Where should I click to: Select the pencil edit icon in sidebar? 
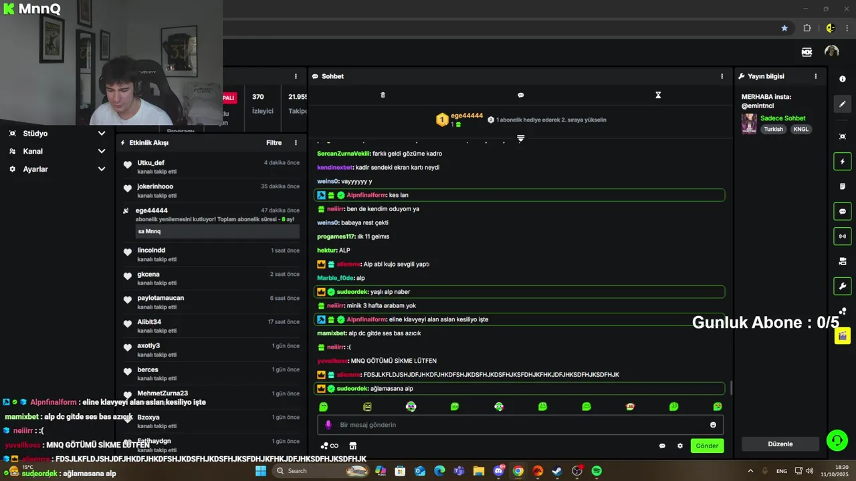point(842,104)
